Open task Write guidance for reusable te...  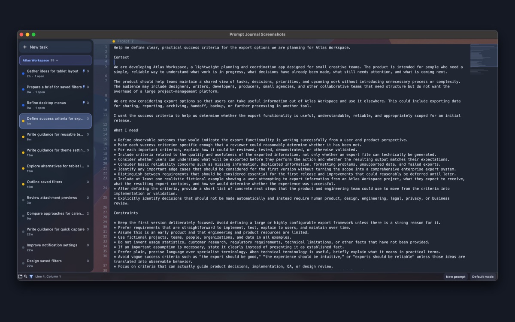pos(55,137)
